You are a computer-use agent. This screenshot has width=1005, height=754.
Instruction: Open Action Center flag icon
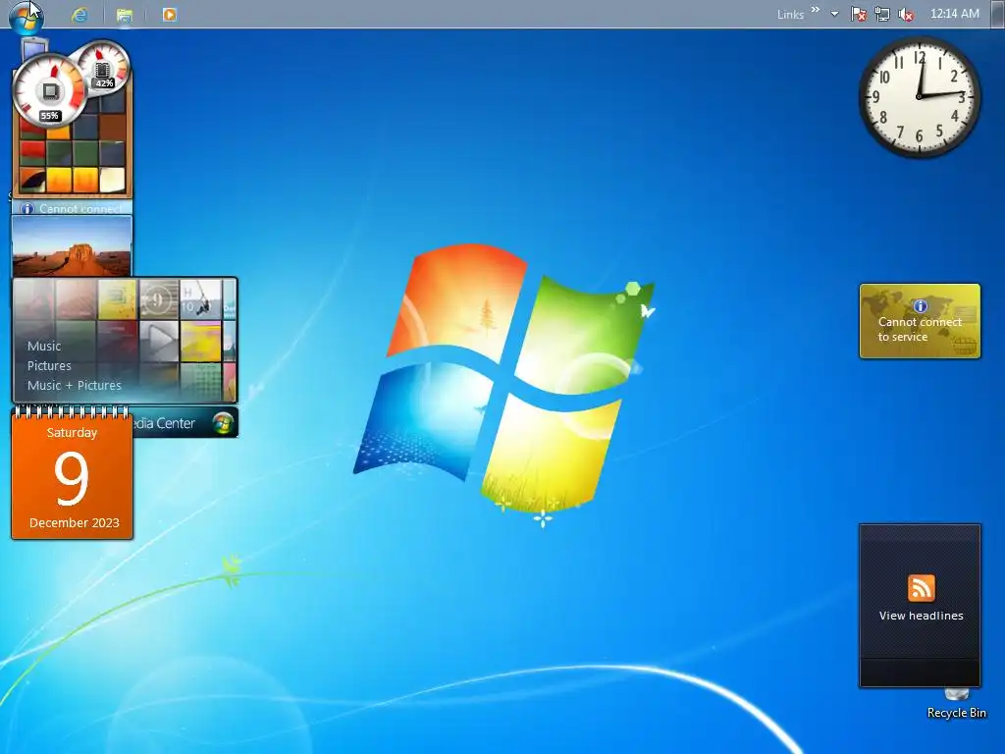[x=858, y=14]
